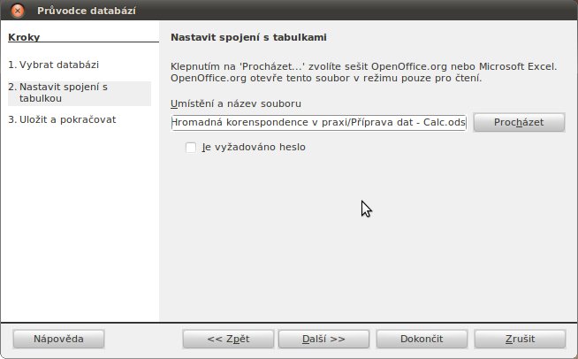Enable the password required checkbox
The width and height of the screenshot is (578, 359).
(191, 147)
